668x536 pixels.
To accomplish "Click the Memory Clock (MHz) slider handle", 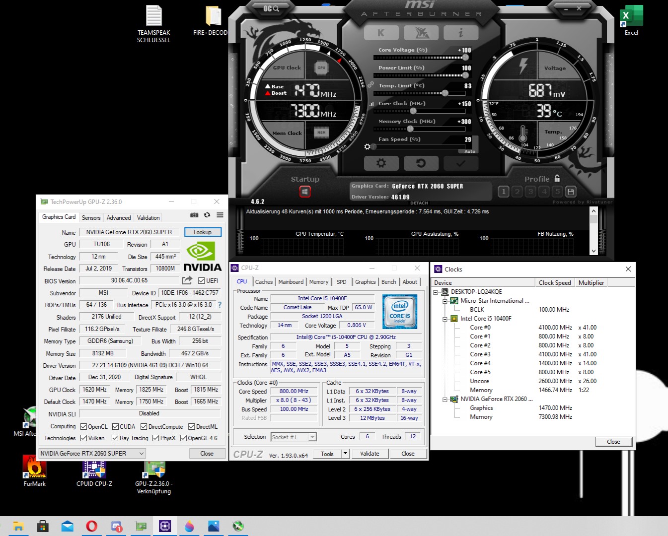I will 410,129.
